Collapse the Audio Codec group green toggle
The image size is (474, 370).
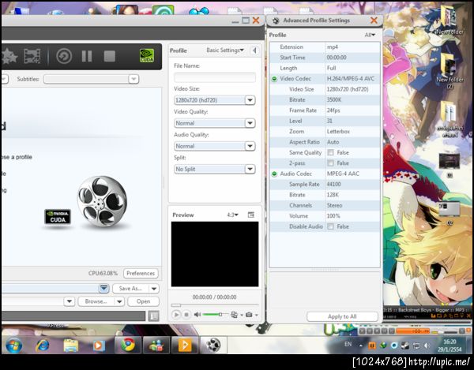pos(274,174)
